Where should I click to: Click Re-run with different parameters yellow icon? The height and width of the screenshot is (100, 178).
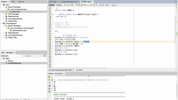[x=50, y=80]
